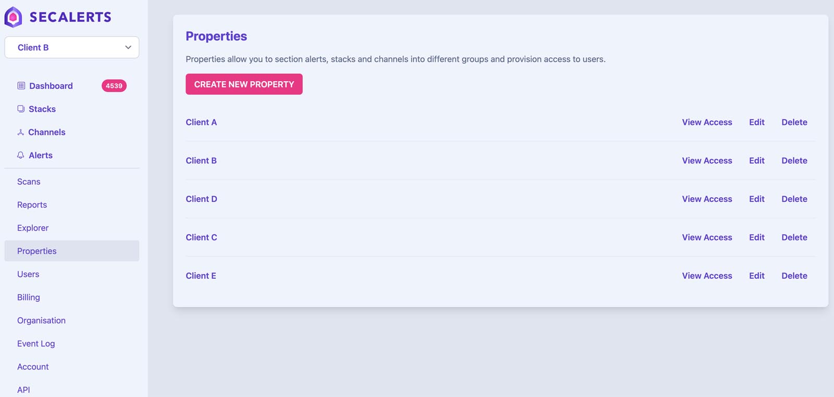Image resolution: width=834 pixels, height=397 pixels.
Task: Click the 4539 notification badge
Action: (114, 85)
